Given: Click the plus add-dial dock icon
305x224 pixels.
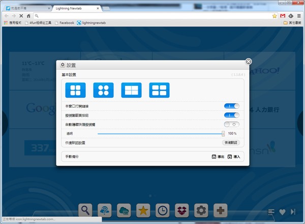Looking at the screenshot, I should coord(221,210).
